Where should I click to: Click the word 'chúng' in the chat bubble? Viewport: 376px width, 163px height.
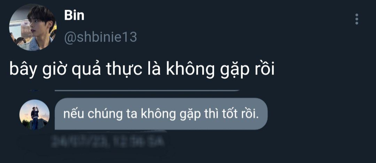tap(104, 115)
